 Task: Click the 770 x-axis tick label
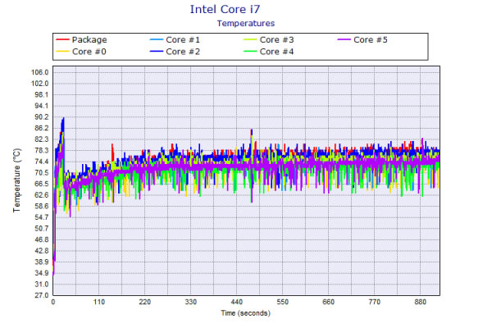pos(374,302)
